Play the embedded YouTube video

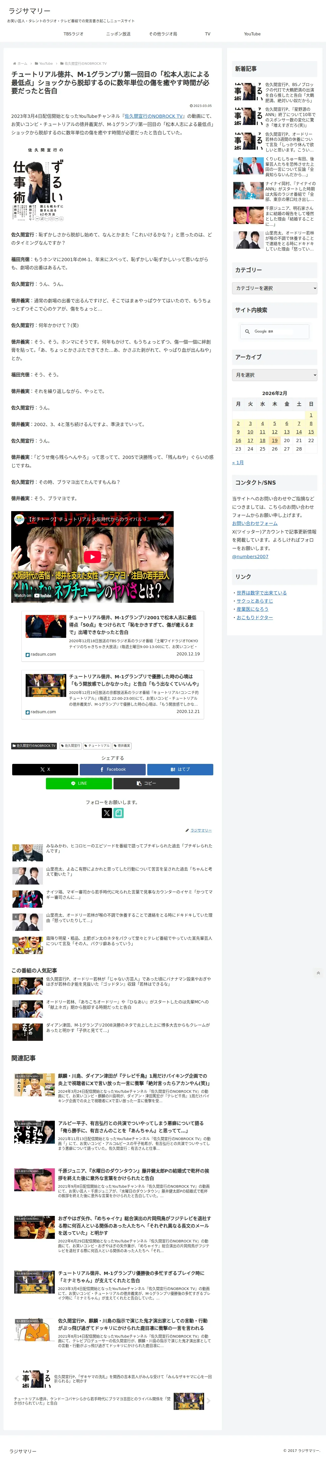click(x=92, y=557)
